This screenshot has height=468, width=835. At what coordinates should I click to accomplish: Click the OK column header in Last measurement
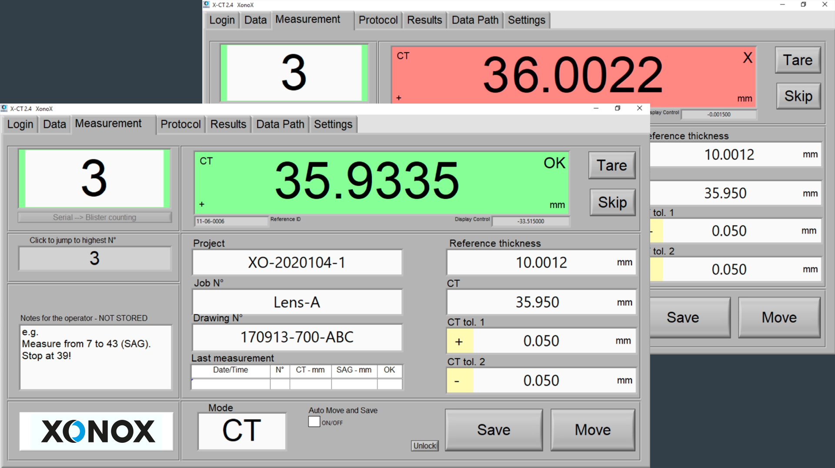[389, 370]
